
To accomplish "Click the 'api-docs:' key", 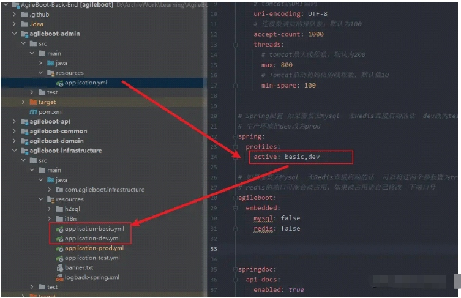I will (263, 280).
